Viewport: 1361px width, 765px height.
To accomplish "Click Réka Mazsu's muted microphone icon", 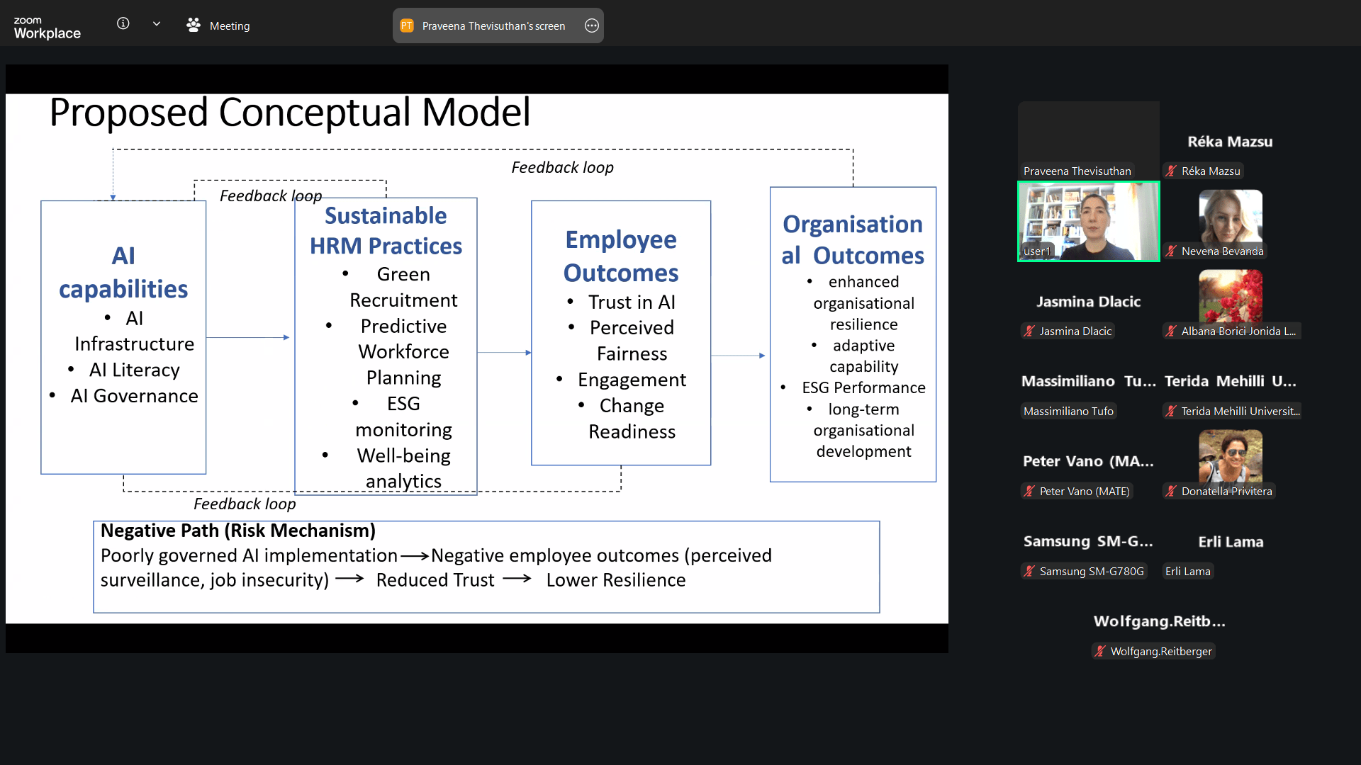I will [1171, 171].
